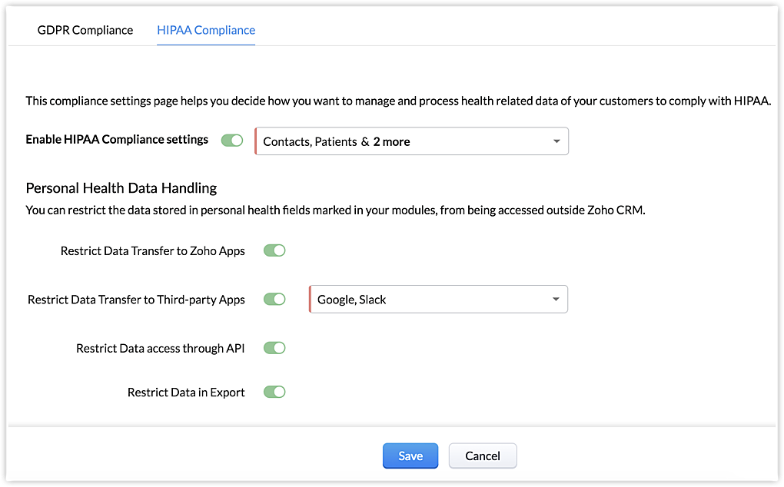Click the Restrict Data access through API label

click(x=161, y=349)
